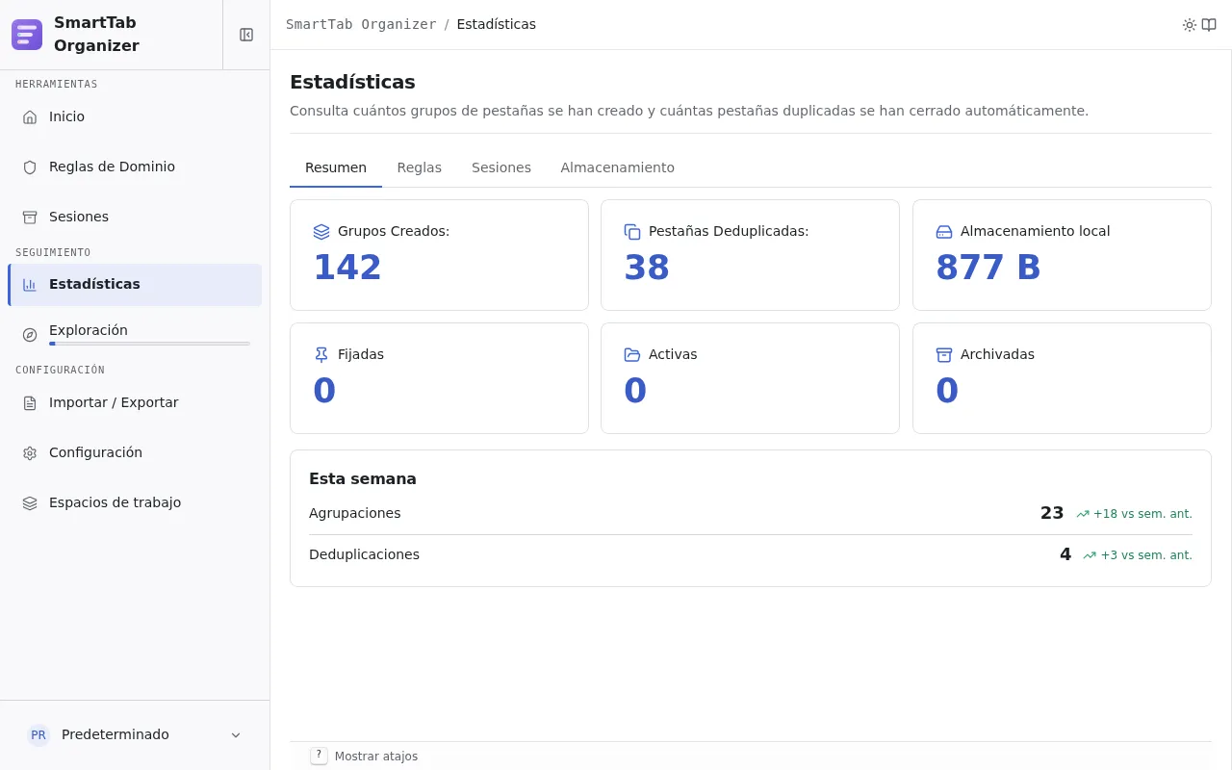This screenshot has width=1232, height=770.
Task: Click the Agrupaciones trend-up arrow icon
Action: click(x=1083, y=514)
